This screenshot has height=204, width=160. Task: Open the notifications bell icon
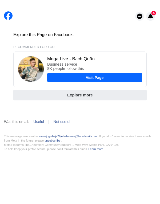tap(150, 16)
